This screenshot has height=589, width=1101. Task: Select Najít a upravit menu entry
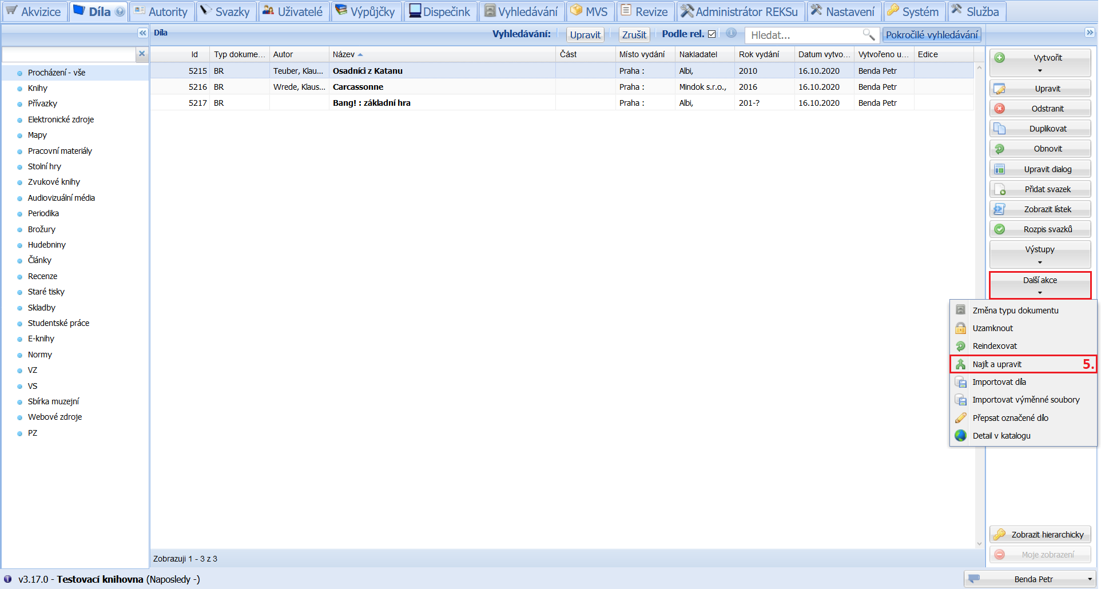[1023, 364]
